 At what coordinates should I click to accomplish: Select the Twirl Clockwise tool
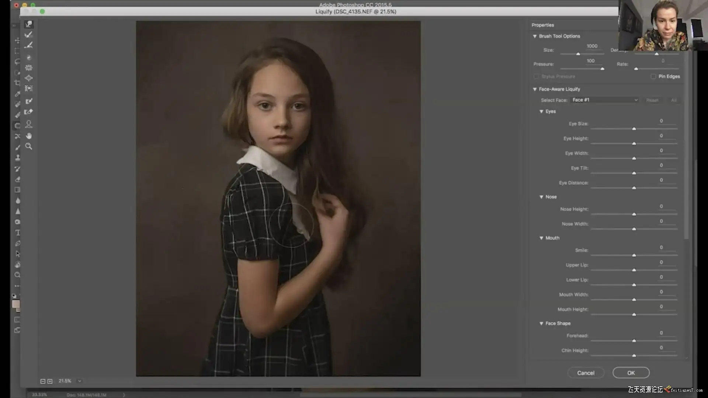coord(29,57)
